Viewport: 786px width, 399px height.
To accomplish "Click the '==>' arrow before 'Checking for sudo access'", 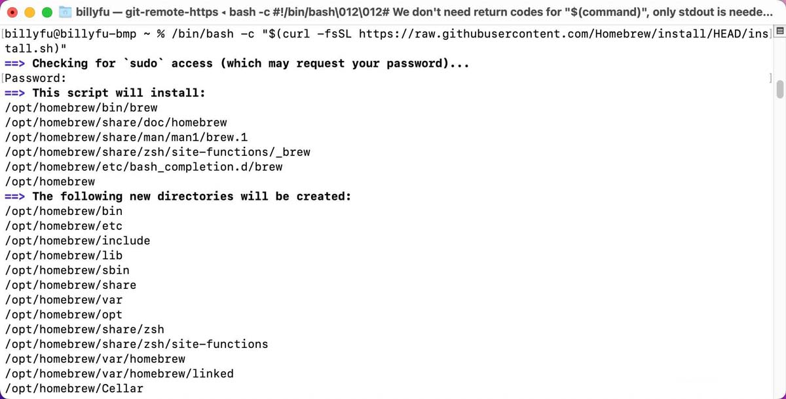I will [14, 64].
